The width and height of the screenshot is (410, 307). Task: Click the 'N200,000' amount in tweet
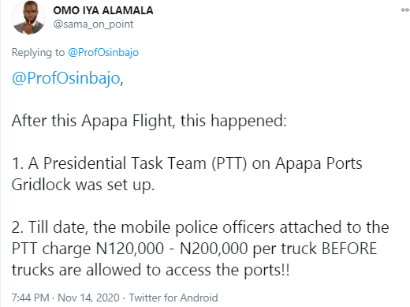click(214, 249)
